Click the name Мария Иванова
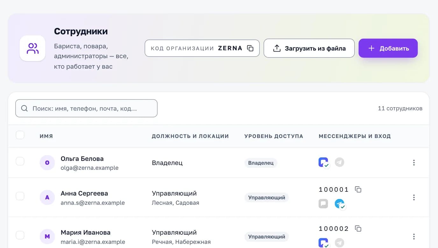The width and height of the screenshot is (438, 248). (x=86, y=232)
